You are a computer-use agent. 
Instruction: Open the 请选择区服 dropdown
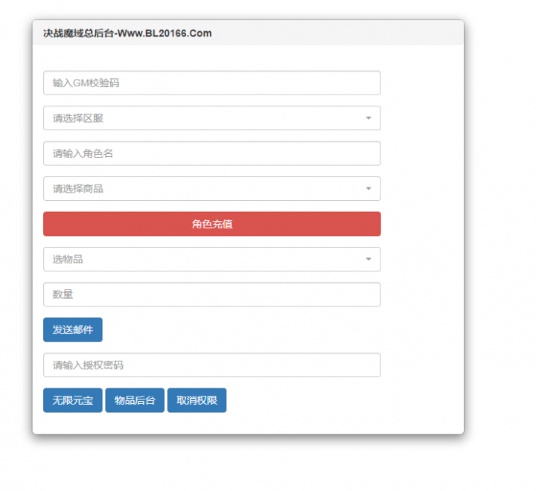[x=212, y=118]
